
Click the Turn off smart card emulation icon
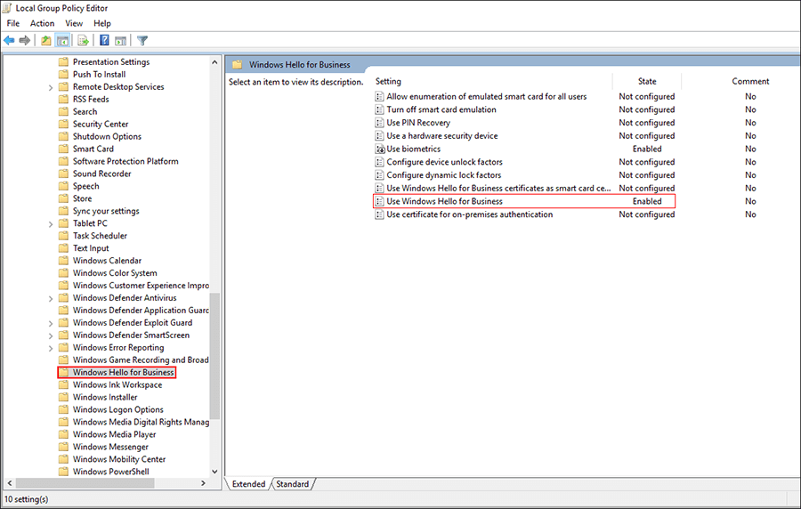click(x=379, y=109)
